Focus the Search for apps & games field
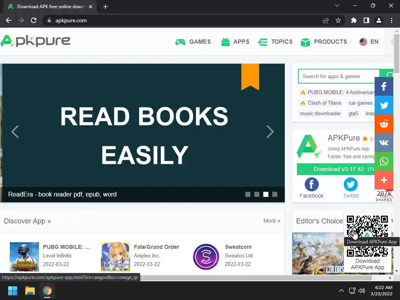400x300 pixels. coord(339,76)
